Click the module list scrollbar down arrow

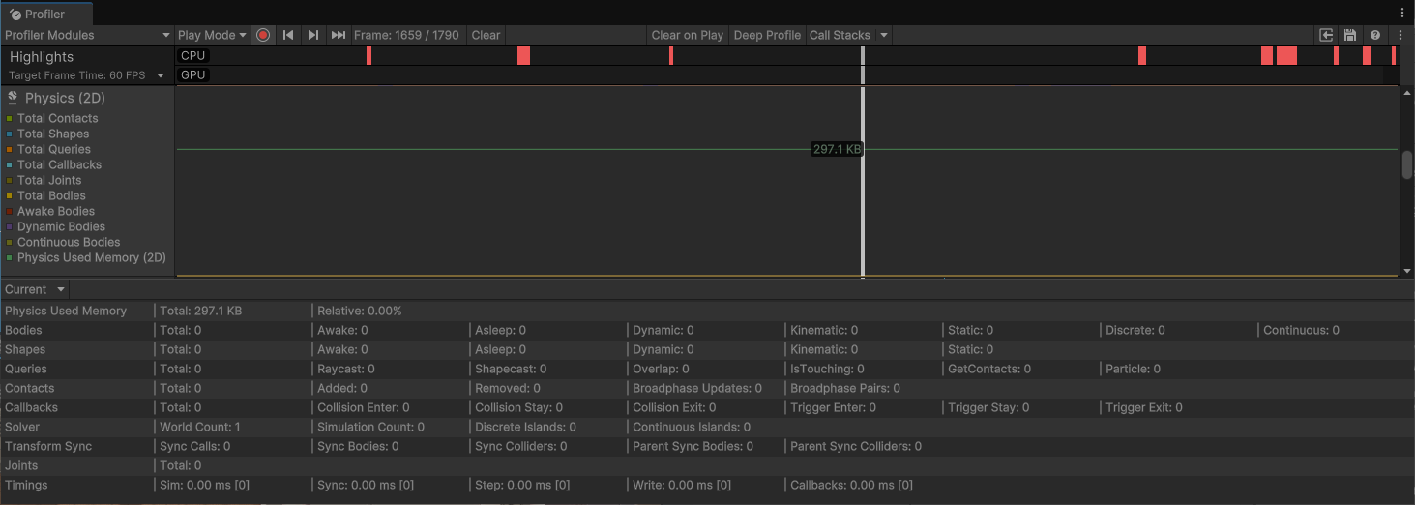pos(1407,271)
